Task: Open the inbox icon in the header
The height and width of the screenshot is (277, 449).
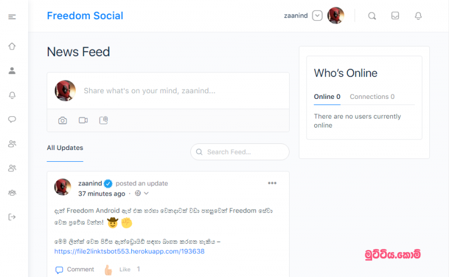Action: pos(395,16)
